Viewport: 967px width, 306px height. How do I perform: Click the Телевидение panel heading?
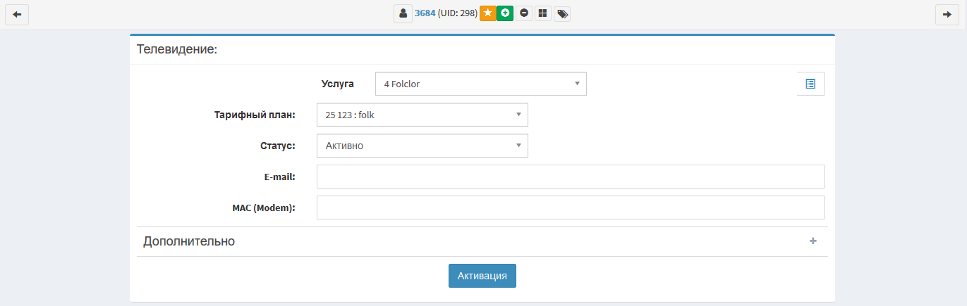click(176, 49)
